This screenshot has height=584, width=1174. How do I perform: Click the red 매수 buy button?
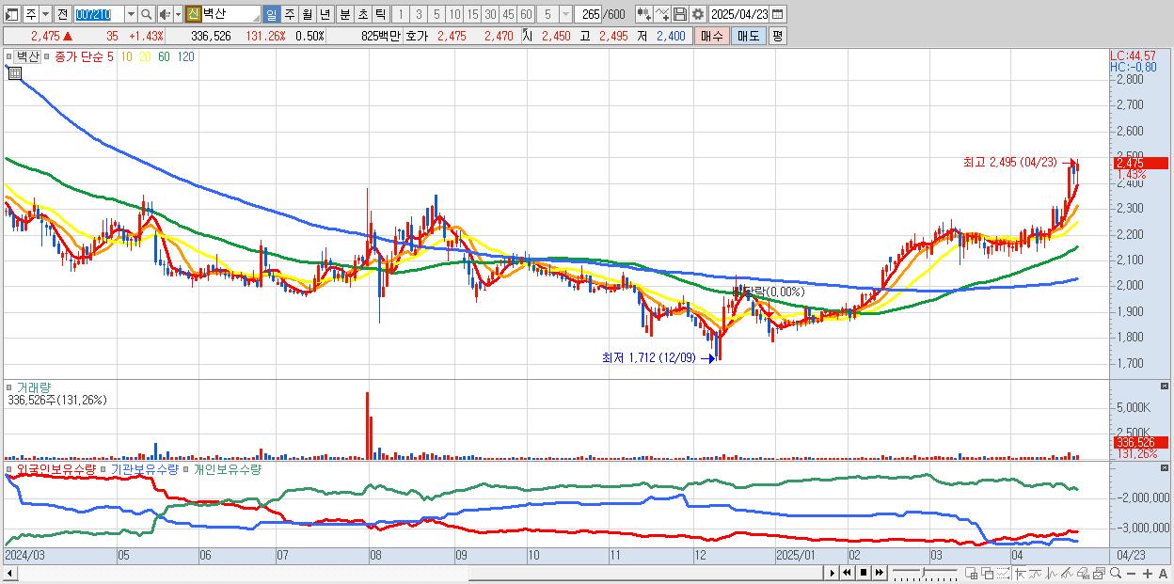[712, 36]
